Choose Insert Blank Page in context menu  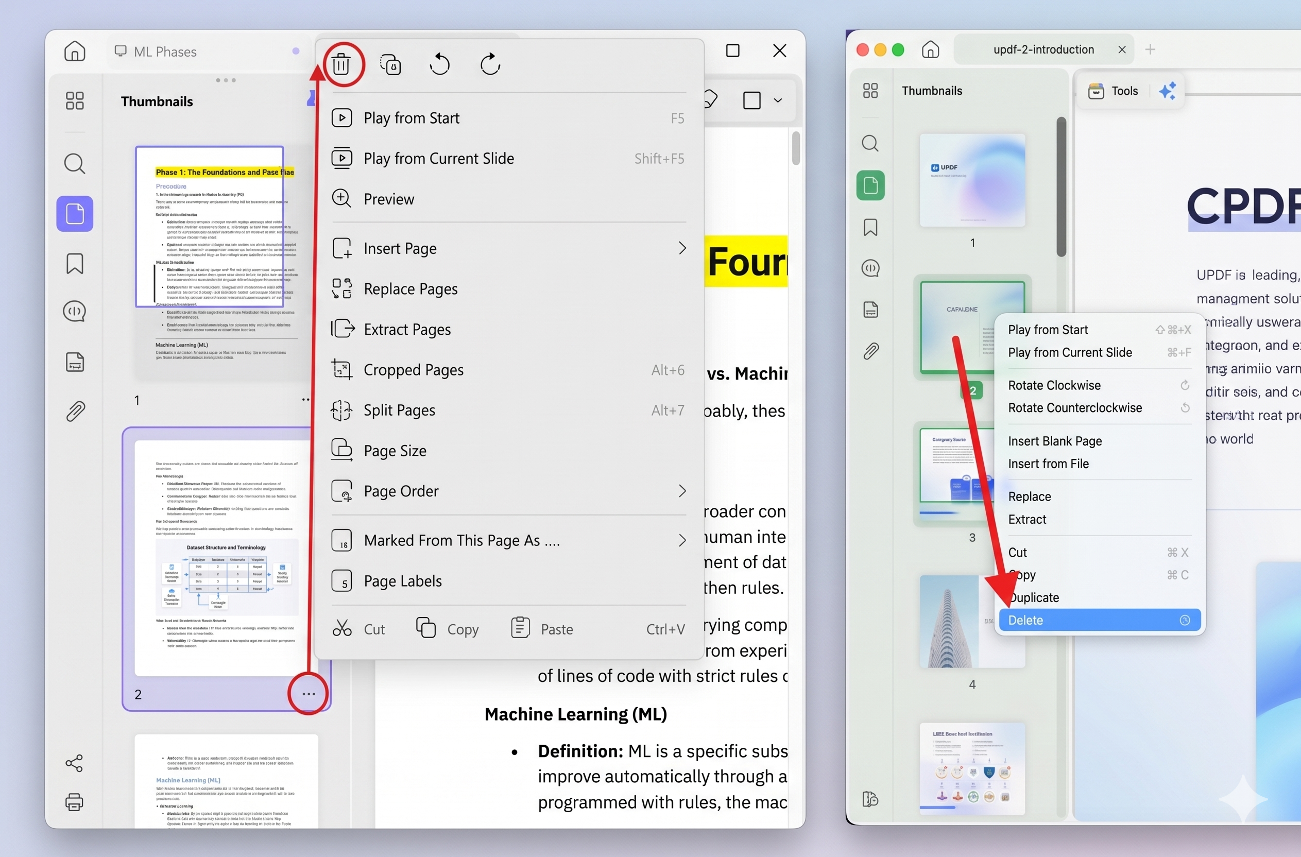click(1099, 441)
